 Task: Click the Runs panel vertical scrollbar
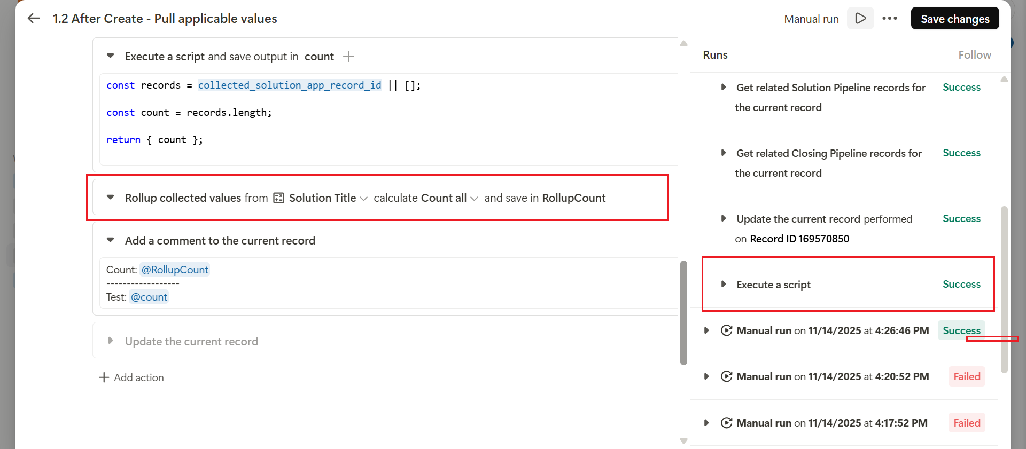(x=1004, y=288)
